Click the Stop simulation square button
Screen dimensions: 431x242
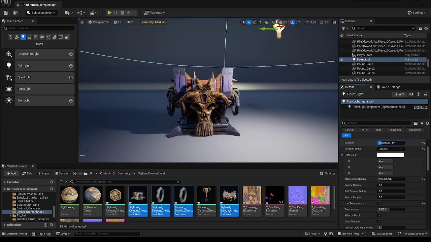pos(122,13)
